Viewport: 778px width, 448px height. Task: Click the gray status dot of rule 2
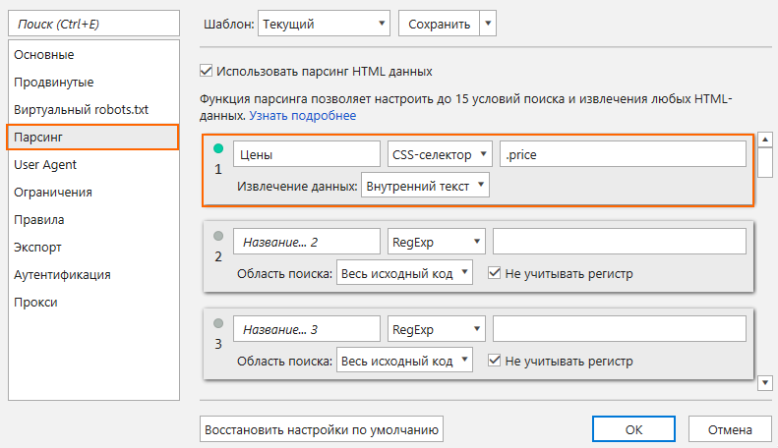218,237
